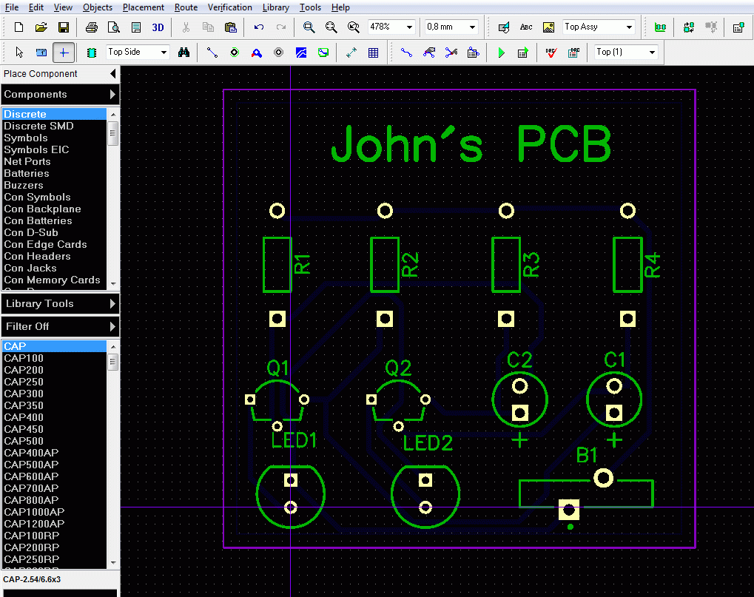Activate the Place Component crosshair tool
754x597 pixels.
pyautogui.click(x=64, y=52)
